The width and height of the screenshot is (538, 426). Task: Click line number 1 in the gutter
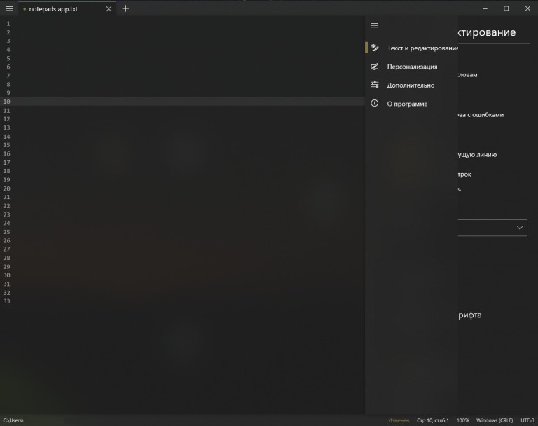8,24
